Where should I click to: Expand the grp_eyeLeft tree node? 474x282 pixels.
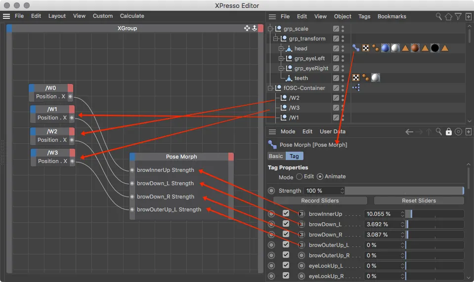coord(281,58)
